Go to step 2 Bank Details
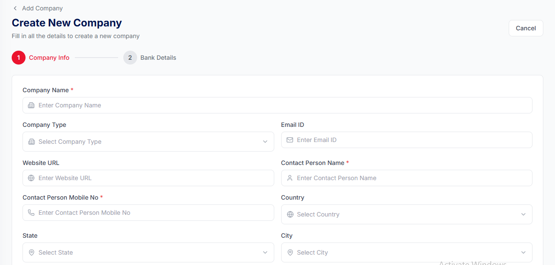 (150, 58)
